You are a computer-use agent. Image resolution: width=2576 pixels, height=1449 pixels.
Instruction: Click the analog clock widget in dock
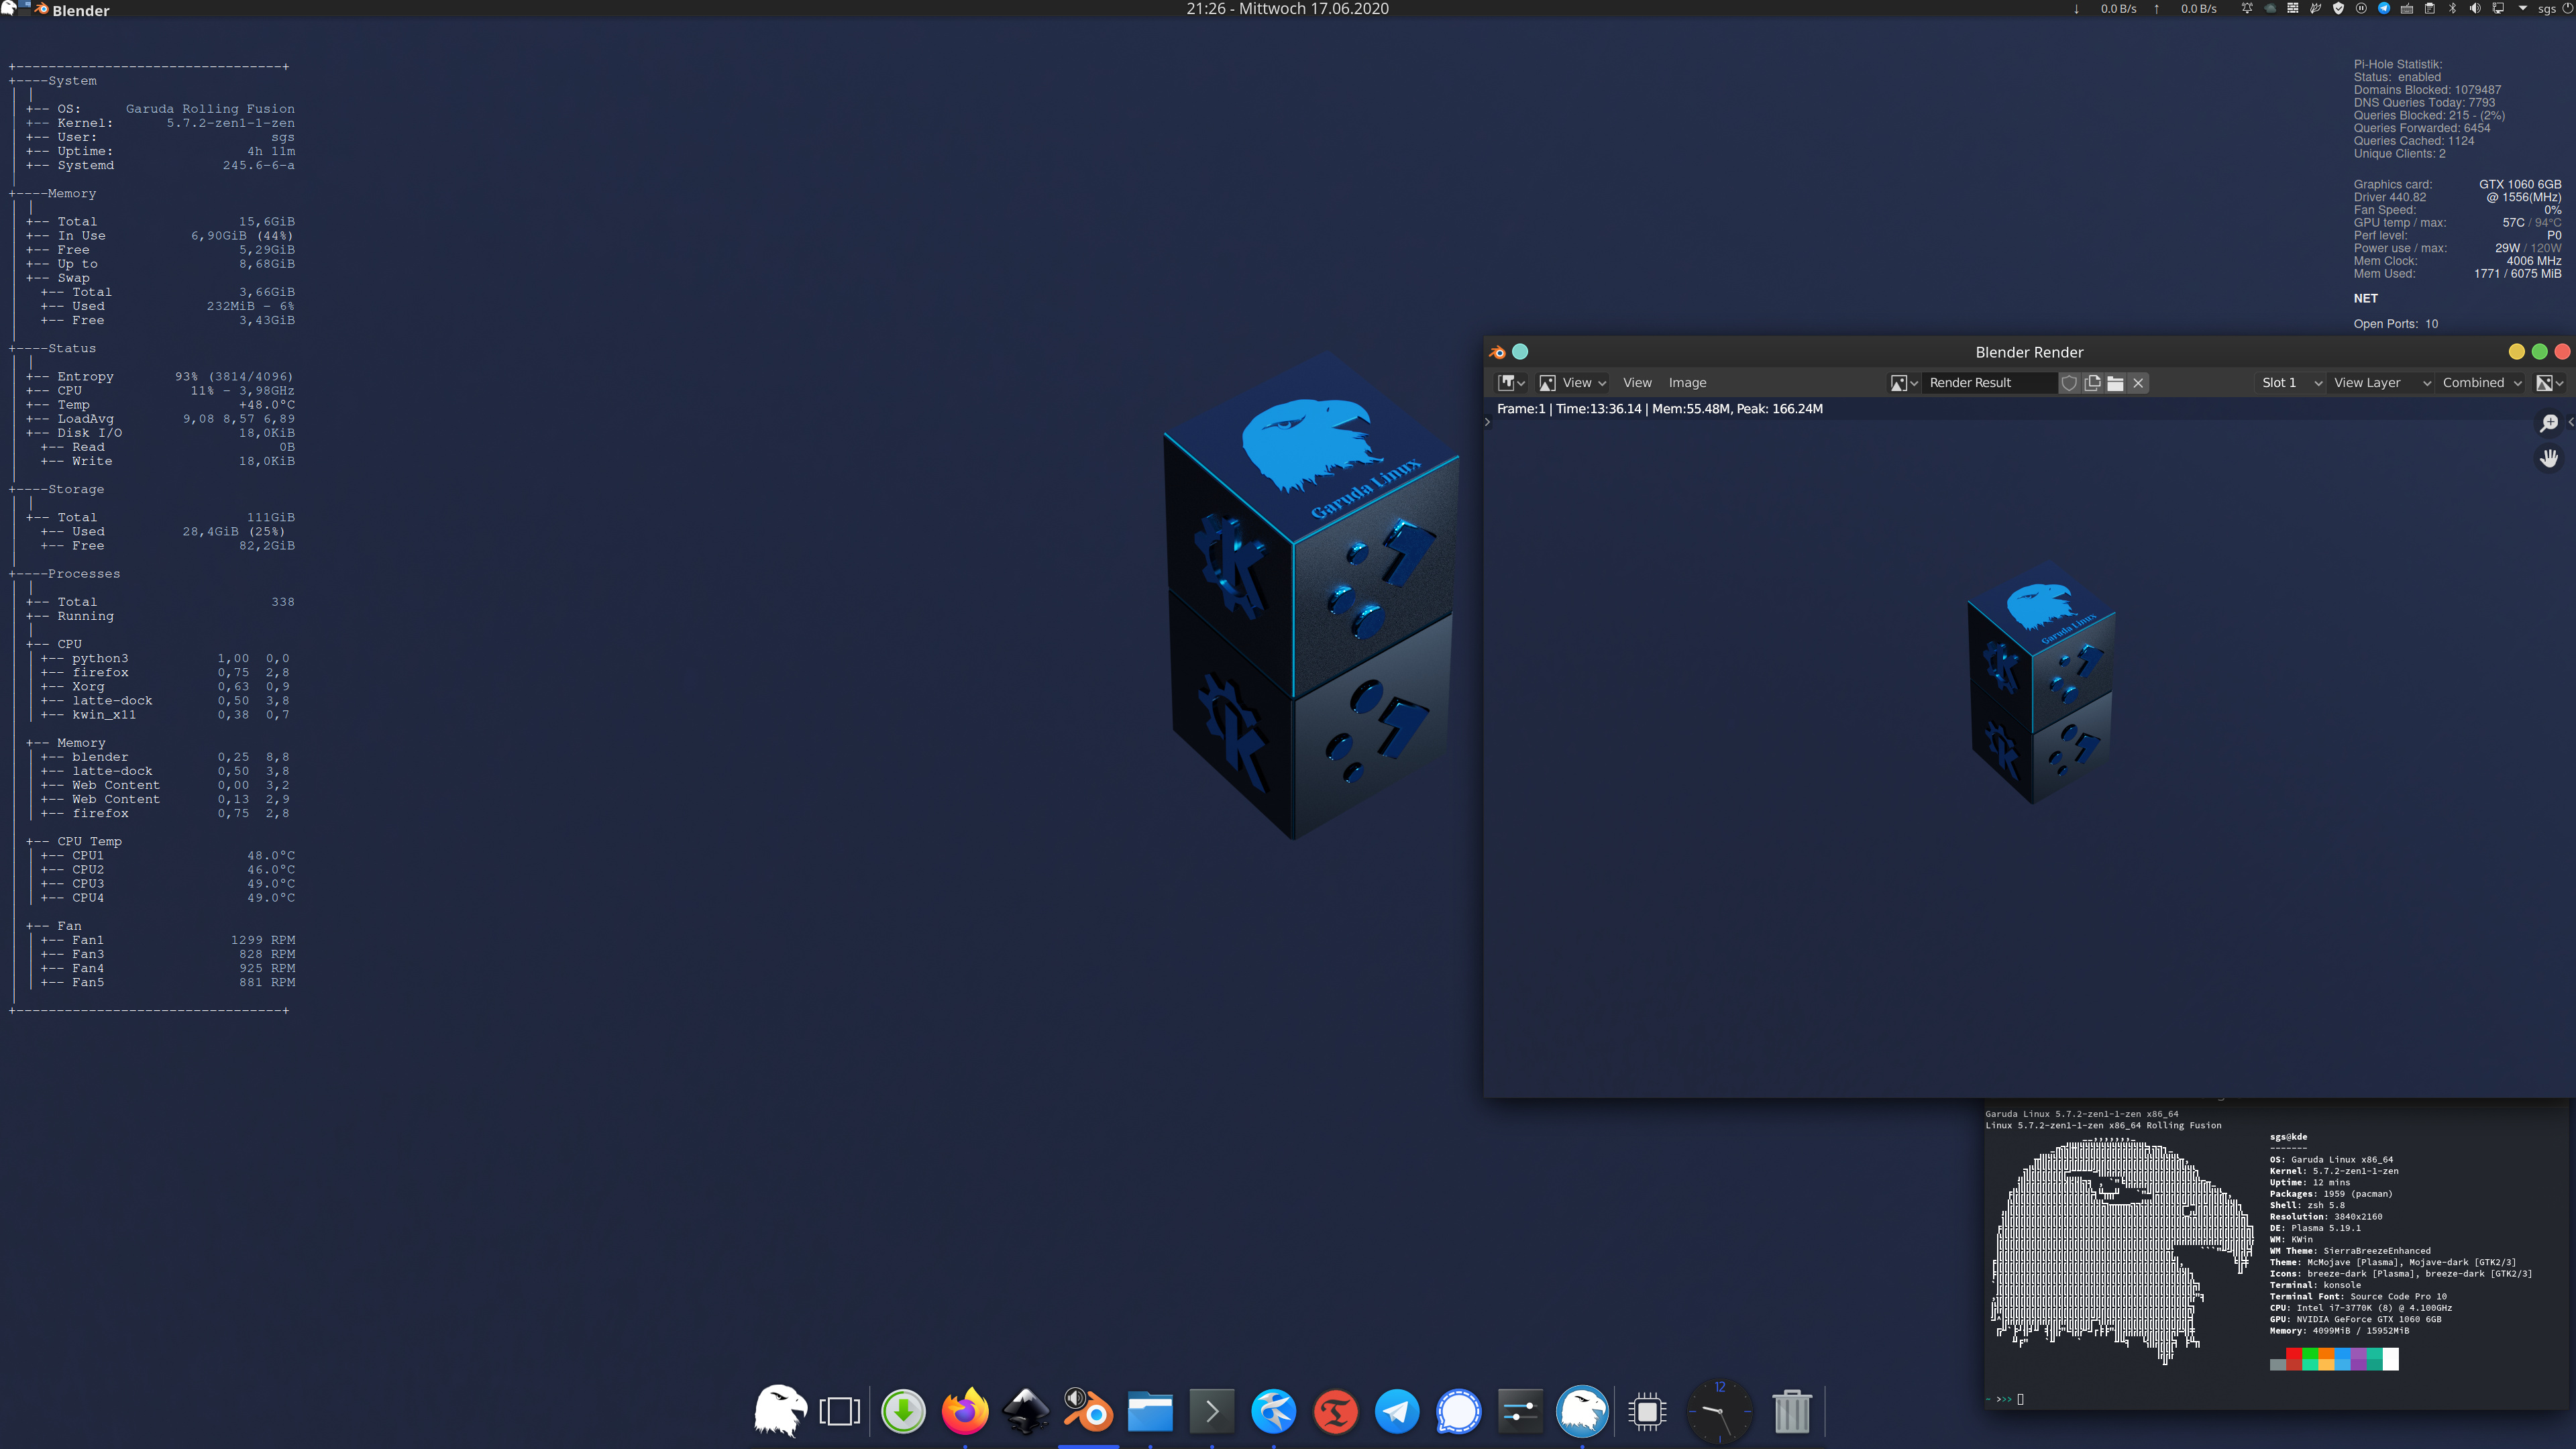(1720, 1411)
